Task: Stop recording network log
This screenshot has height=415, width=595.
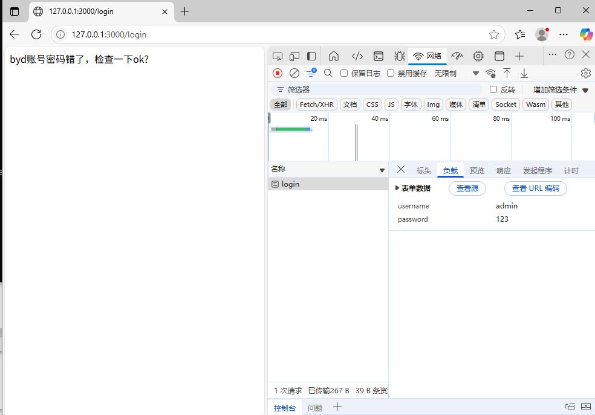Action: coord(278,73)
